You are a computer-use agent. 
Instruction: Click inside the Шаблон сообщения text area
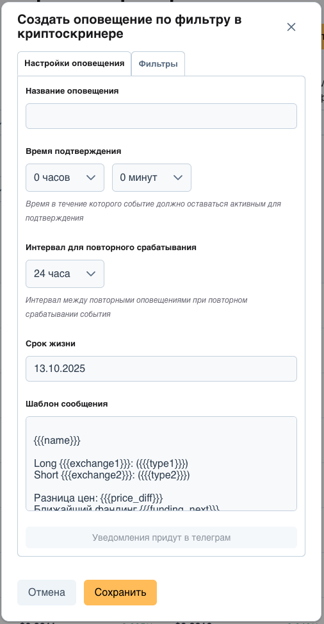161,464
